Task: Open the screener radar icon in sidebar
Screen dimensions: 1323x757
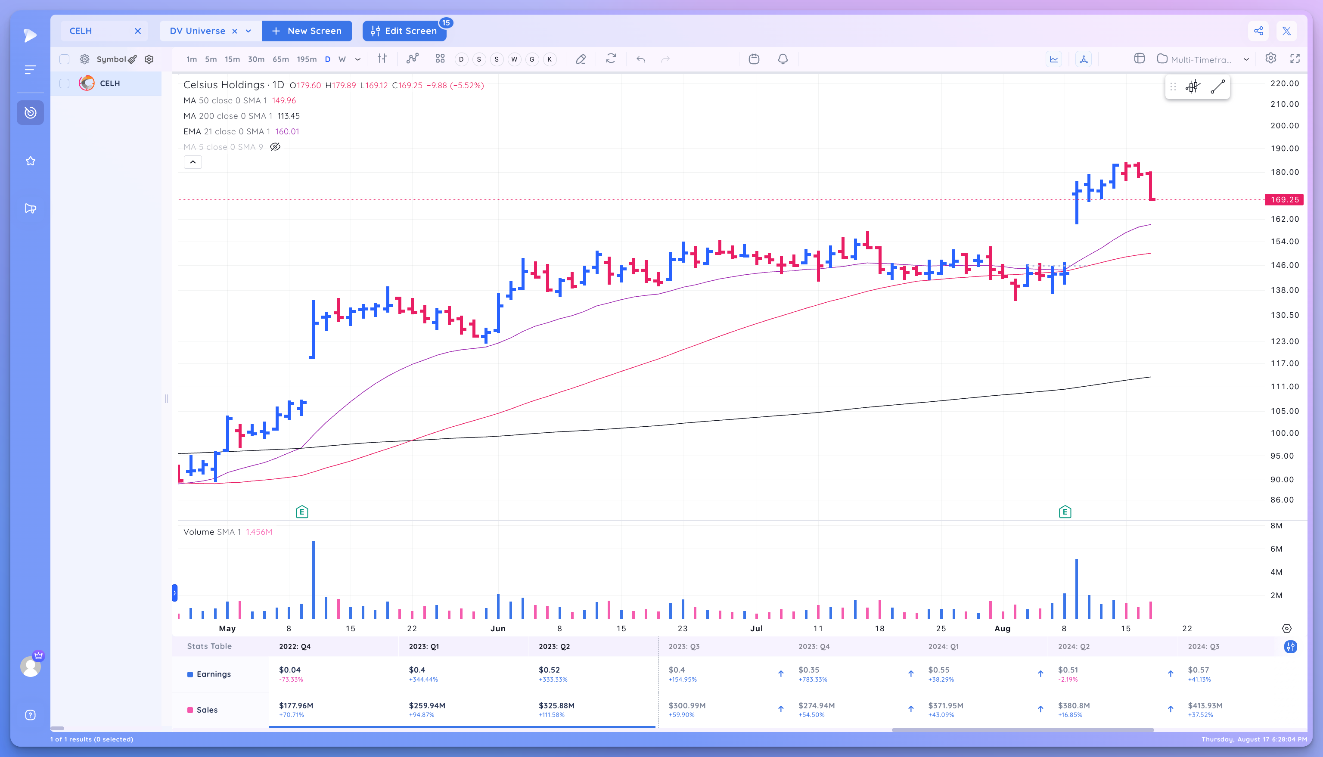Action: pos(30,112)
